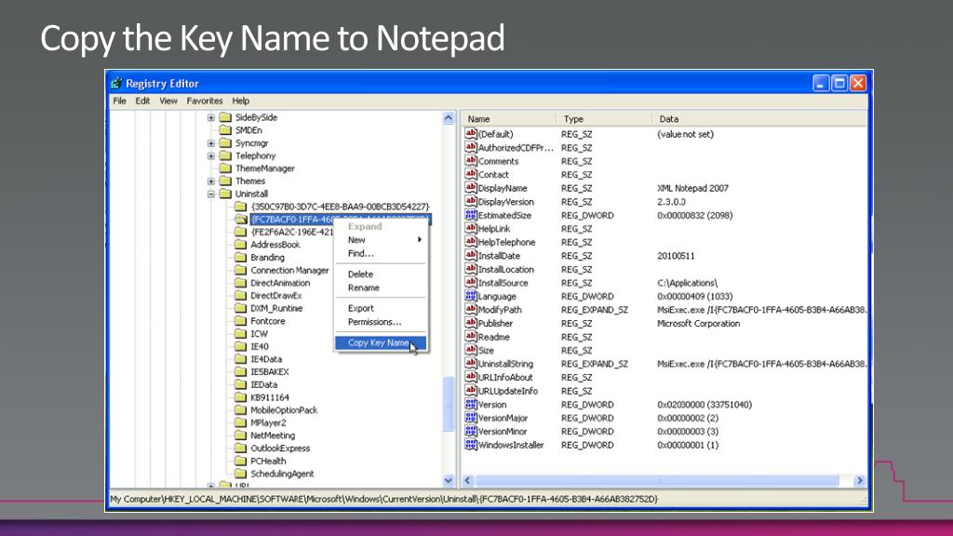The height and width of the screenshot is (536, 953).
Task: Select the Branding folder icon
Action: (239, 258)
